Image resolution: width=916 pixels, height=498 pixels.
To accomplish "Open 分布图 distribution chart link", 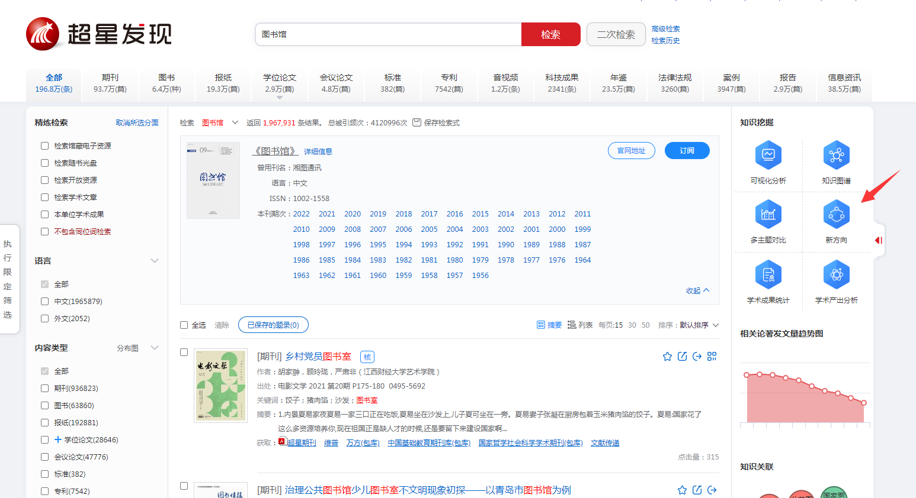I will 127,348.
